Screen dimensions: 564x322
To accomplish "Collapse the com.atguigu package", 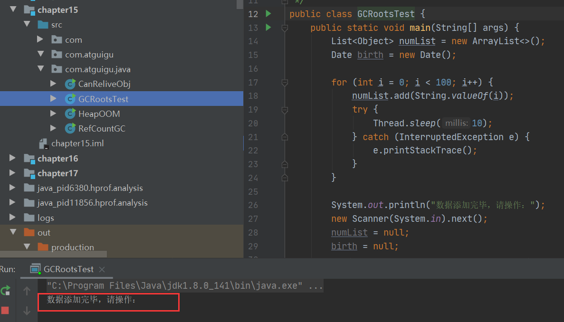I will (x=41, y=54).
